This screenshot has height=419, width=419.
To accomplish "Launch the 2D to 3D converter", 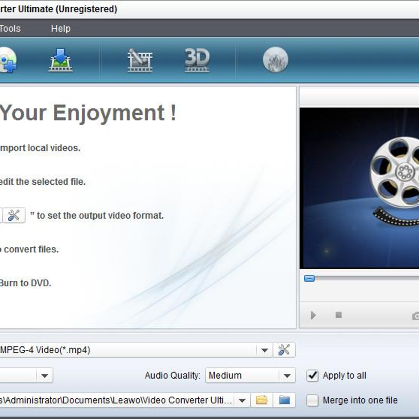I will click(197, 60).
